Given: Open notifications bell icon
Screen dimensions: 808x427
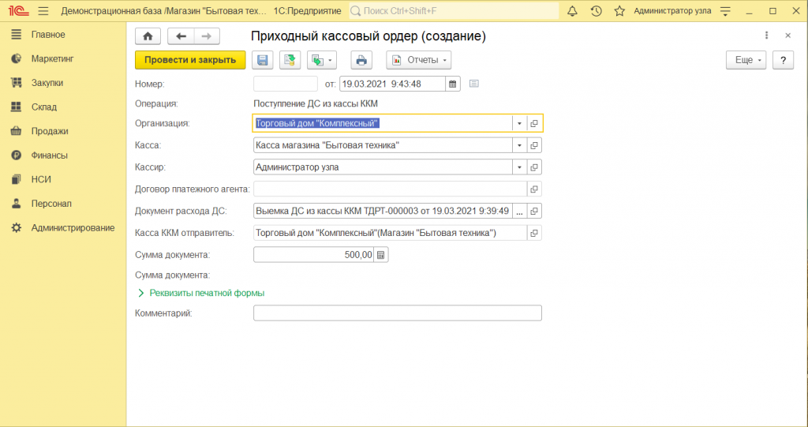Looking at the screenshot, I should click(x=572, y=11).
